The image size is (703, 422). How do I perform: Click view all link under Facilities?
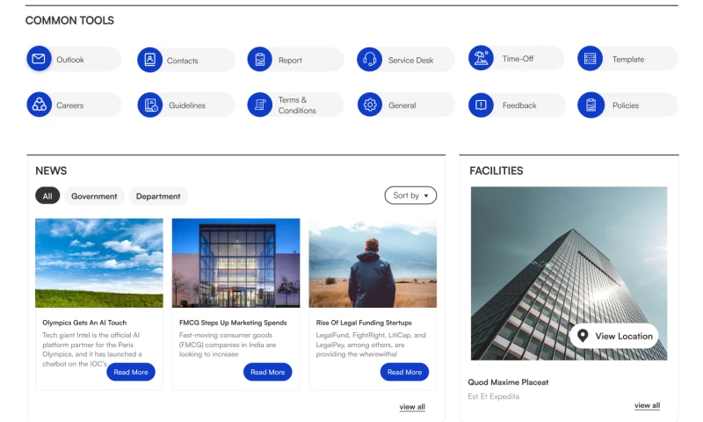tap(647, 405)
